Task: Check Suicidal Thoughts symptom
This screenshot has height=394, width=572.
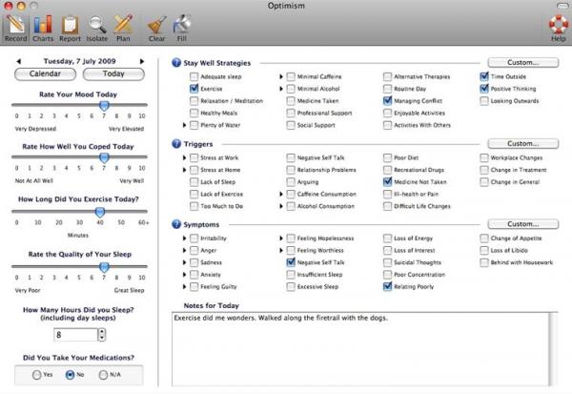Action: pos(387,262)
